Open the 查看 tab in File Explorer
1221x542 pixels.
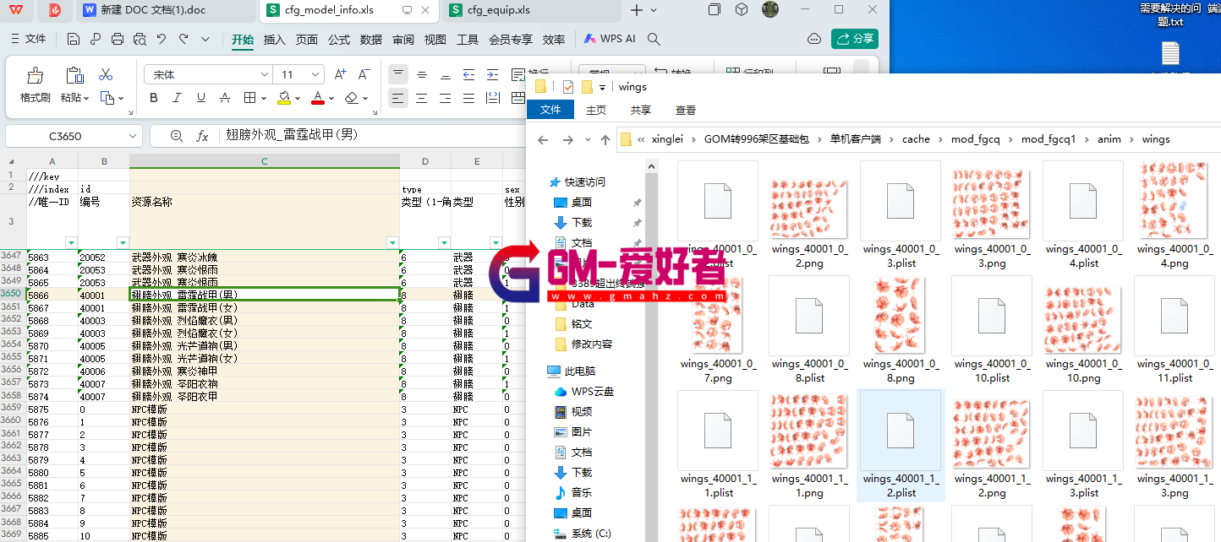pyautogui.click(x=686, y=110)
